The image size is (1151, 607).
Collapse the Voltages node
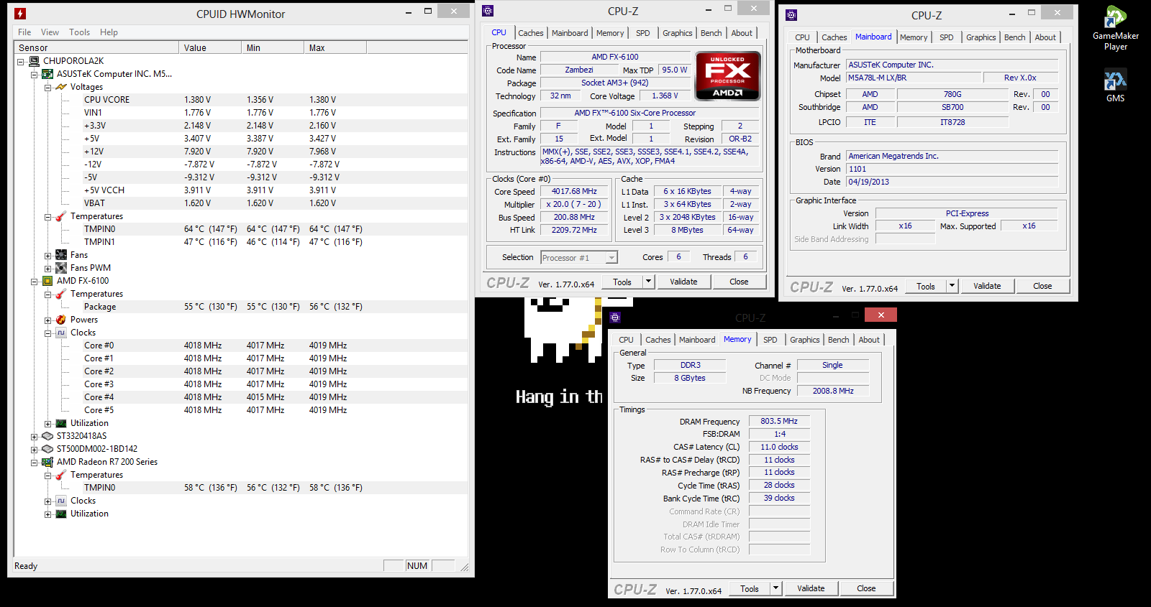[47, 88]
